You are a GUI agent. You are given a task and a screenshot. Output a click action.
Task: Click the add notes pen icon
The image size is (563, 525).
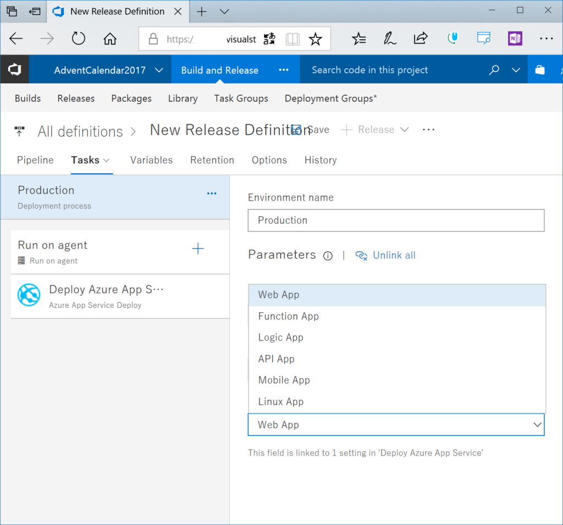coord(390,38)
